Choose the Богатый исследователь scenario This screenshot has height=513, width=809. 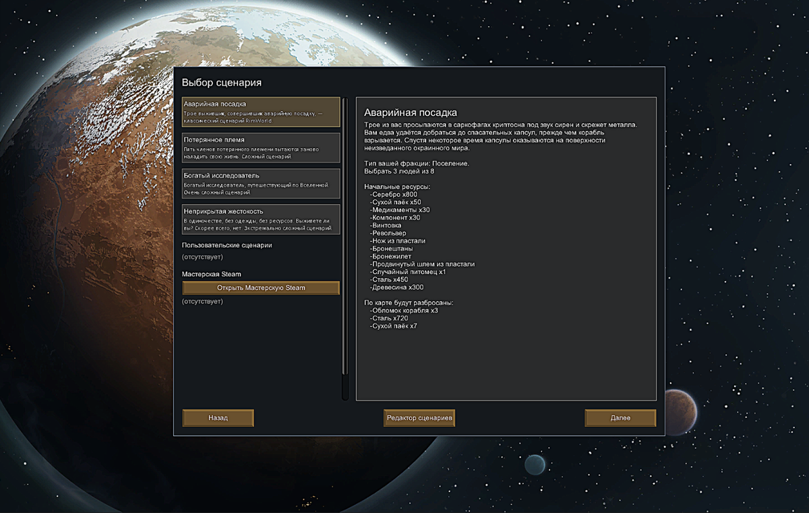(x=261, y=183)
